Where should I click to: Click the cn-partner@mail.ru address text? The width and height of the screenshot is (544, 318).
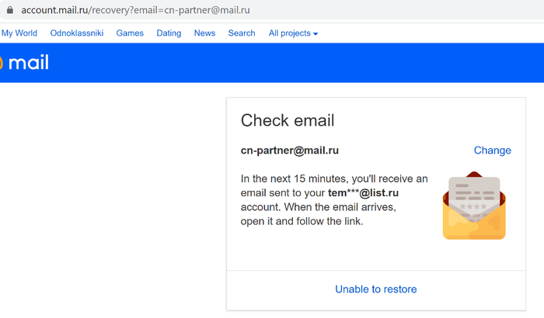point(290,150)
